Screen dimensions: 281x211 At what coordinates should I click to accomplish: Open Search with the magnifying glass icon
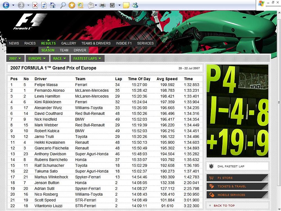point(63,5)
